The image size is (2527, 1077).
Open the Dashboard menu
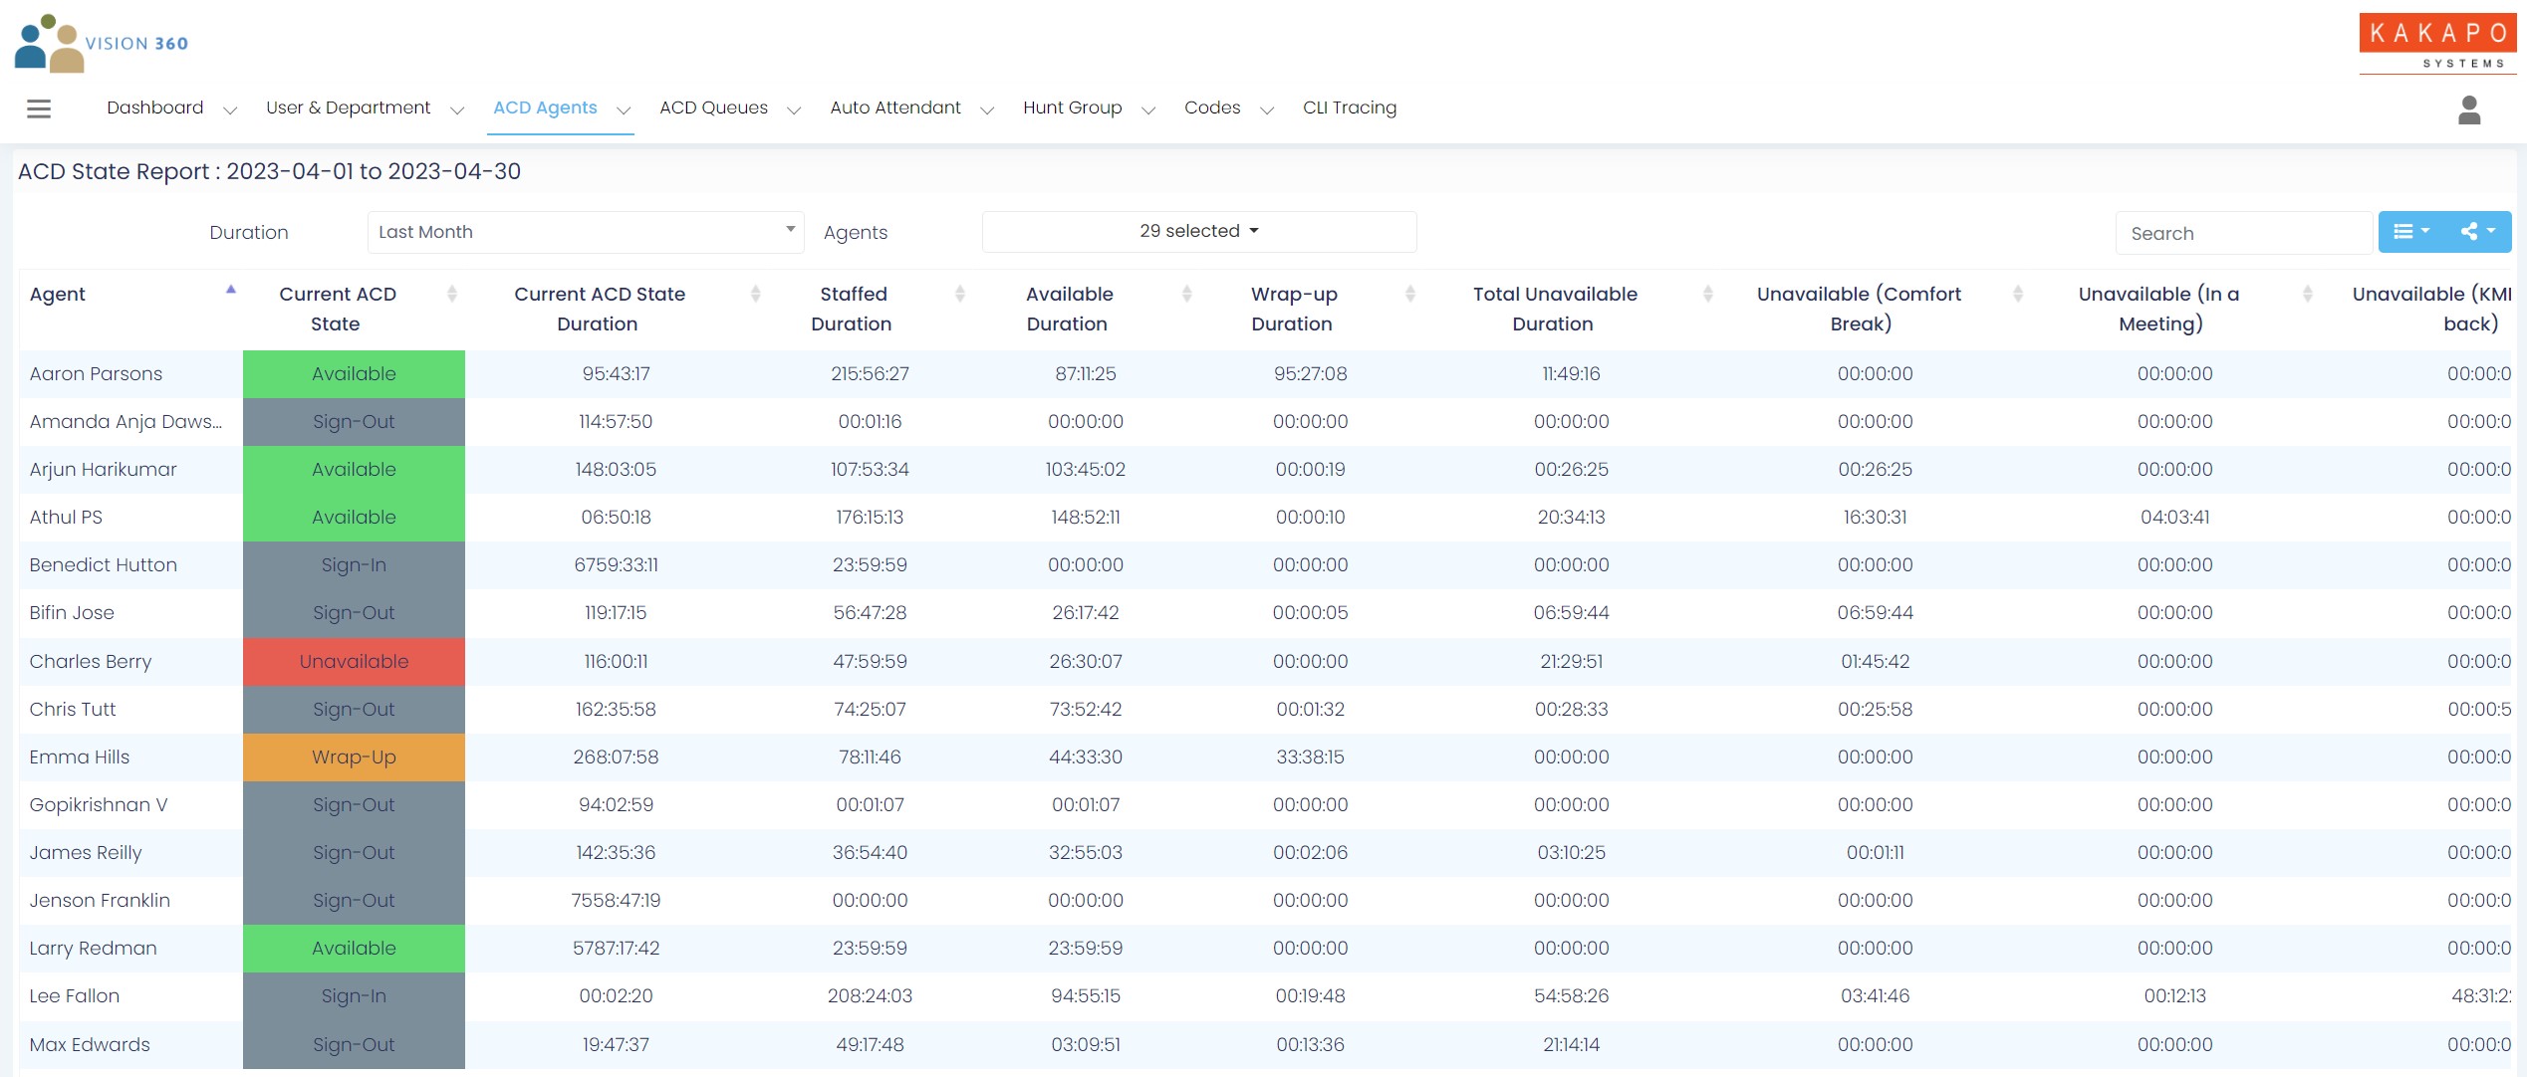pyautogui.click(x=155, y=108)
